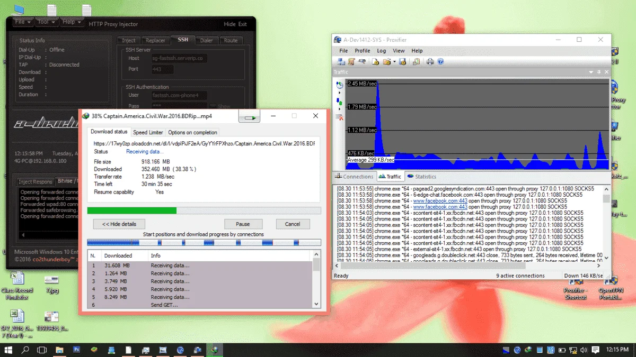Click the SSH User input field
Viewport: 636px width, 357px height.
tap(179, 95)
